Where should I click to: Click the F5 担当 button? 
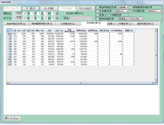pos(67,9)
